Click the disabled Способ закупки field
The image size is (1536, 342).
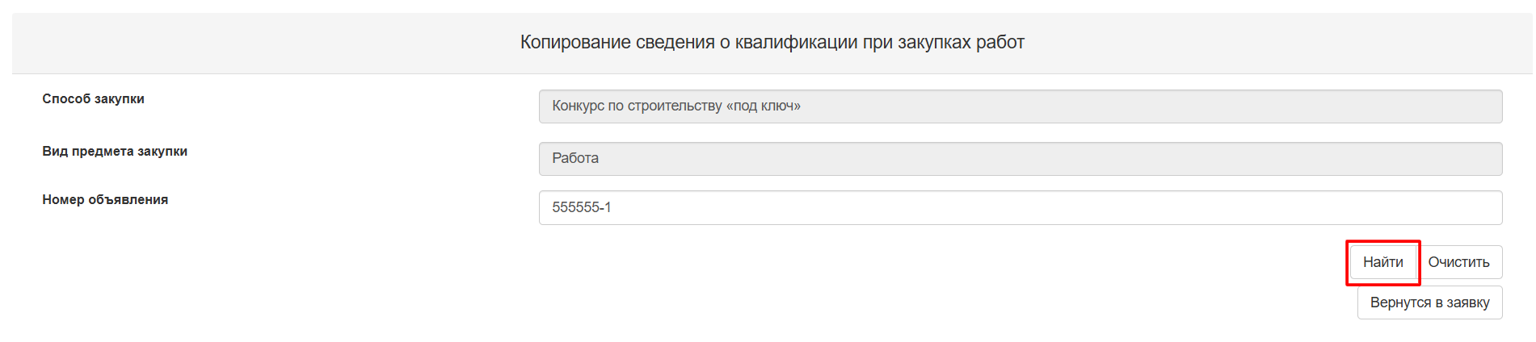[1020, 106]
